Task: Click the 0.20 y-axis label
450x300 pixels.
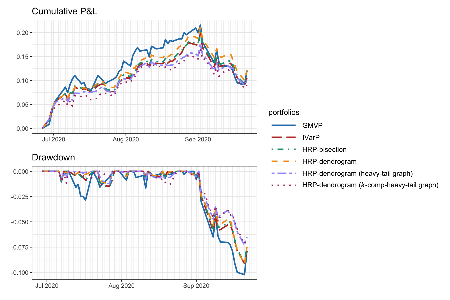Action: point(22,33)
